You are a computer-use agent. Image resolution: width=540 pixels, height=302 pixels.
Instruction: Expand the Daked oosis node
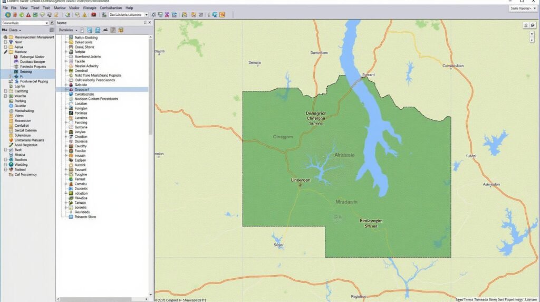coord(66,42)
